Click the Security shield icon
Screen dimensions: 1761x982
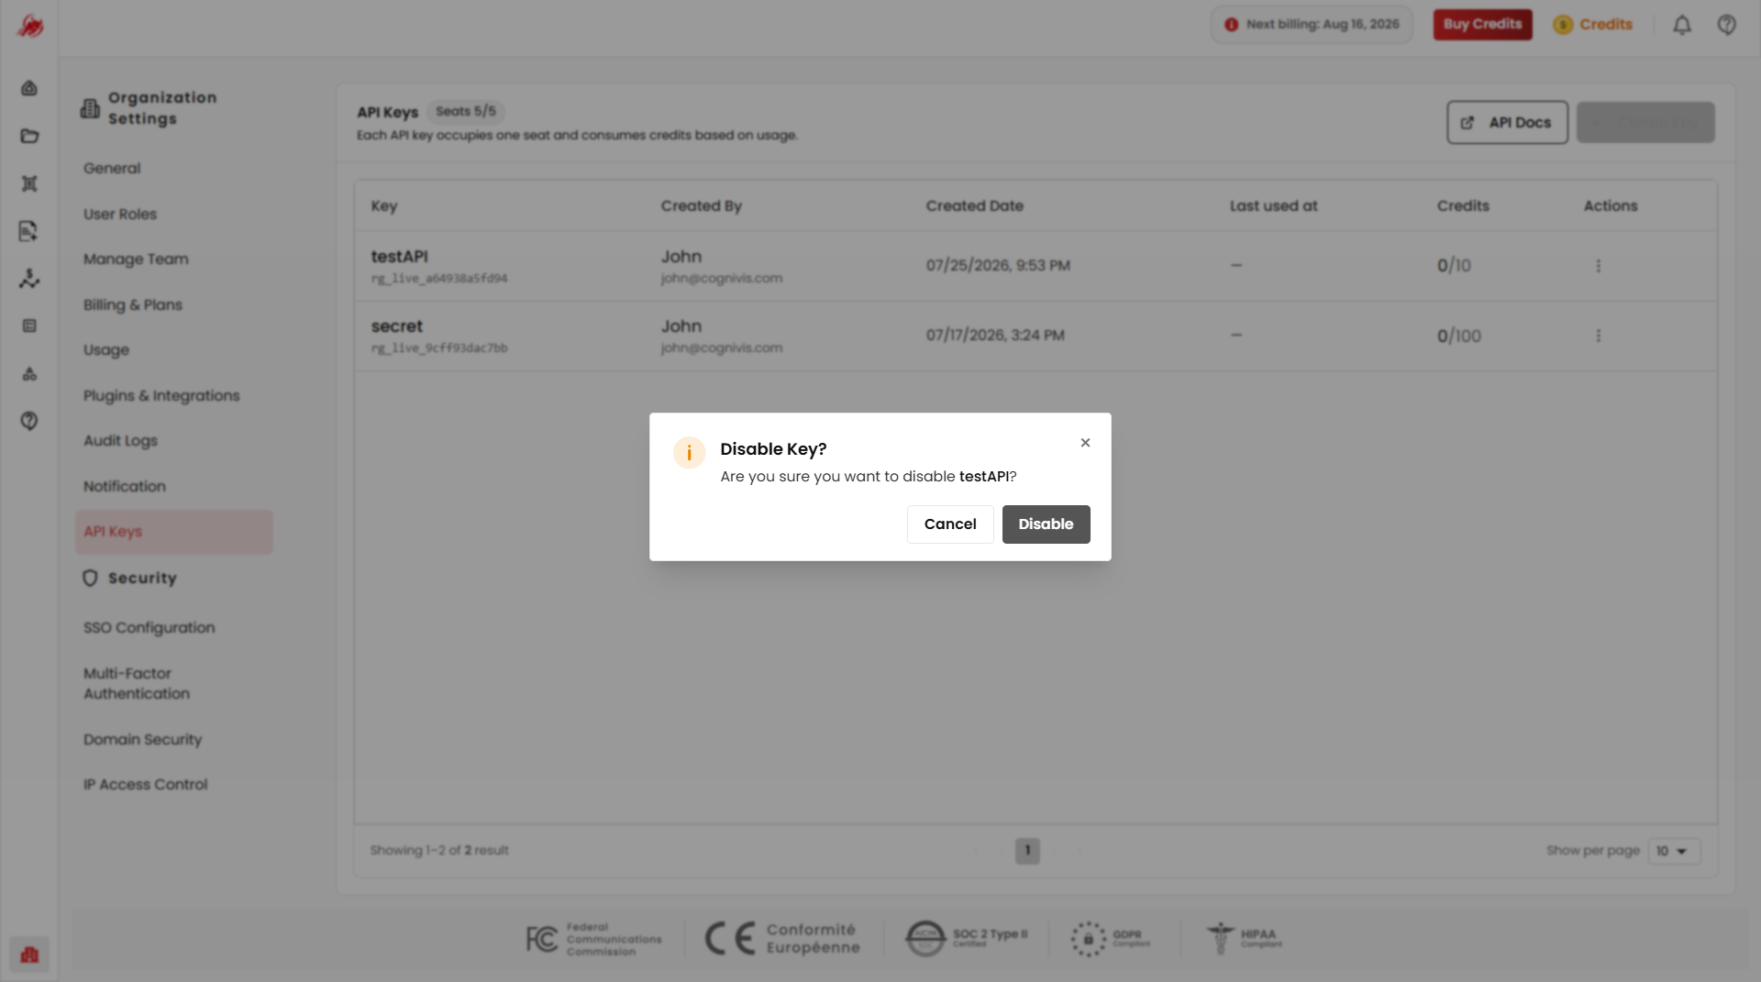pyautogui.click(x=90, y=579)
